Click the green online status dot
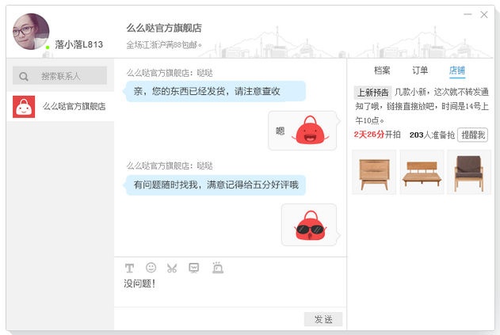 [48, 48]
